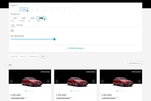
Task: Select the Coupe body style icon
Action: 15,18
